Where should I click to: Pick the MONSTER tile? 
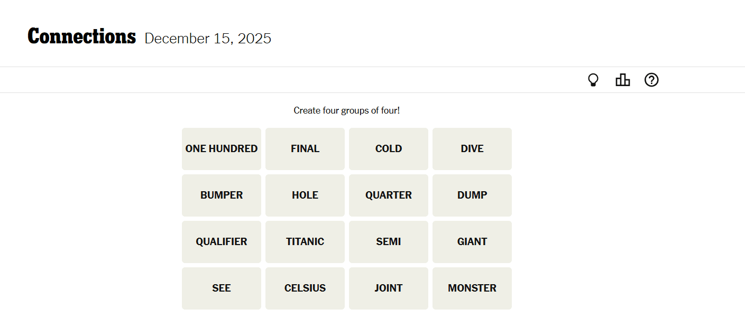472,288
